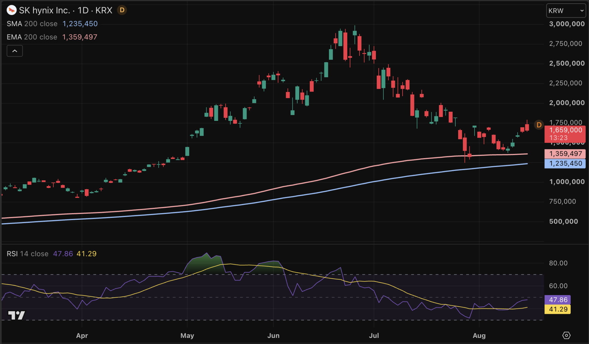The width and height of the screenshot is (589, 344).
Task: Click the yellow 41.29 RSI axis label
Action: (558, 310)
